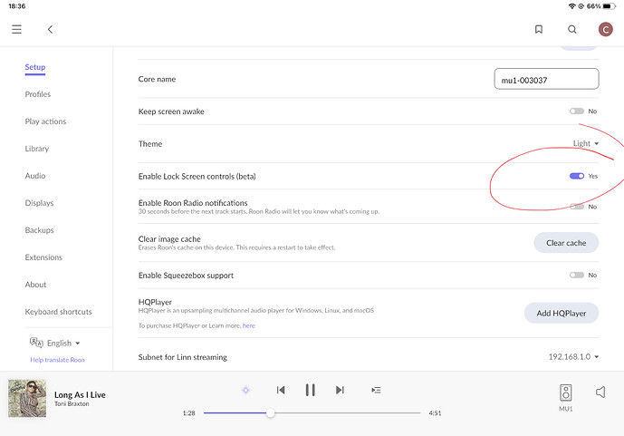The image size is (624, 436).
Task: Click the Clear cache button
Action: 566,243
